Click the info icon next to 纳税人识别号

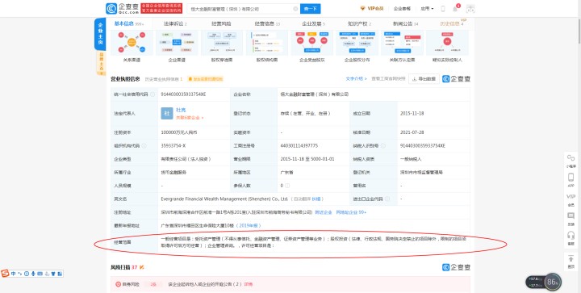[382, 145]
